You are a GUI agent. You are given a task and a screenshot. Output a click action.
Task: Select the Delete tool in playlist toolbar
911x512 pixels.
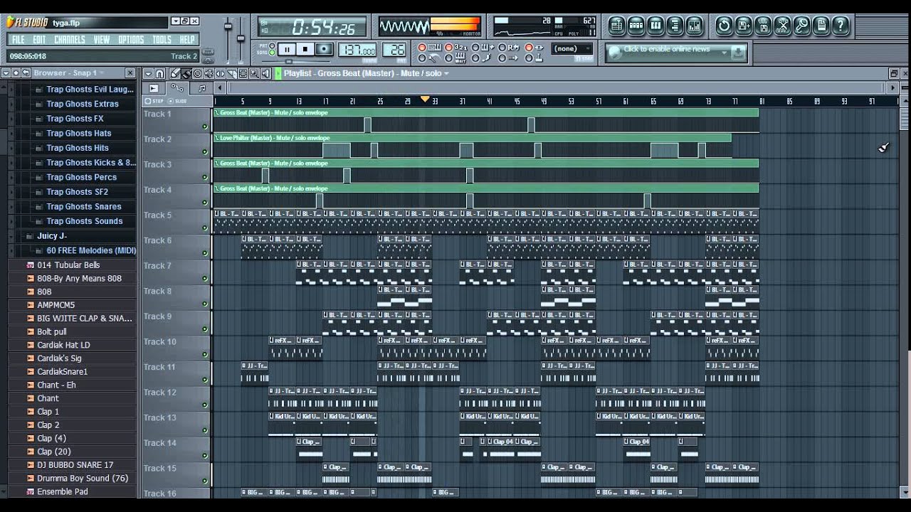[x=197, y=73]
